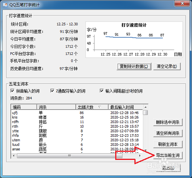This screenshot has height=178, width=192.
Task: Click the QQ五笔 title bar app icon
Action: [x=5, y=5]
